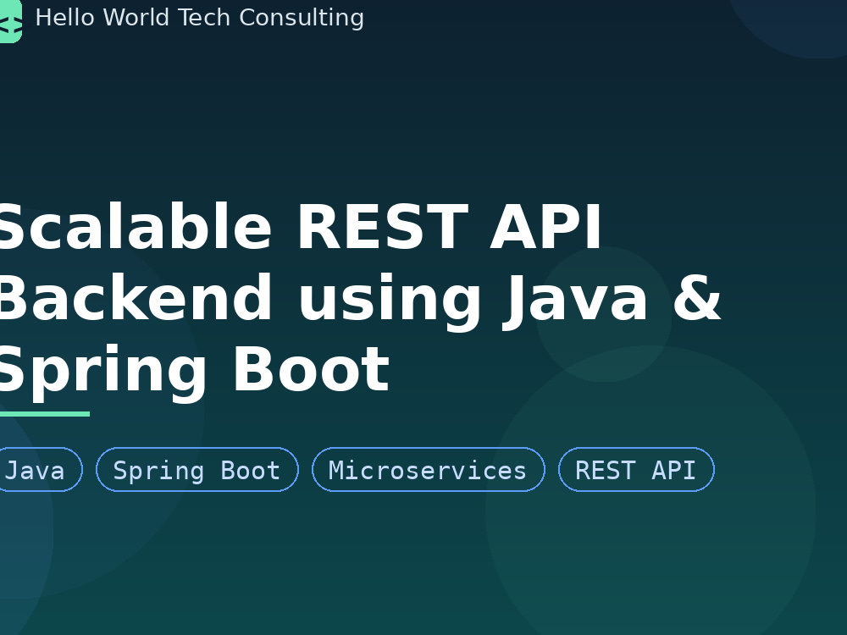Select the Spring Boot tag pill
This screenshot has height=635, width=847.
[x=197, y=470]
